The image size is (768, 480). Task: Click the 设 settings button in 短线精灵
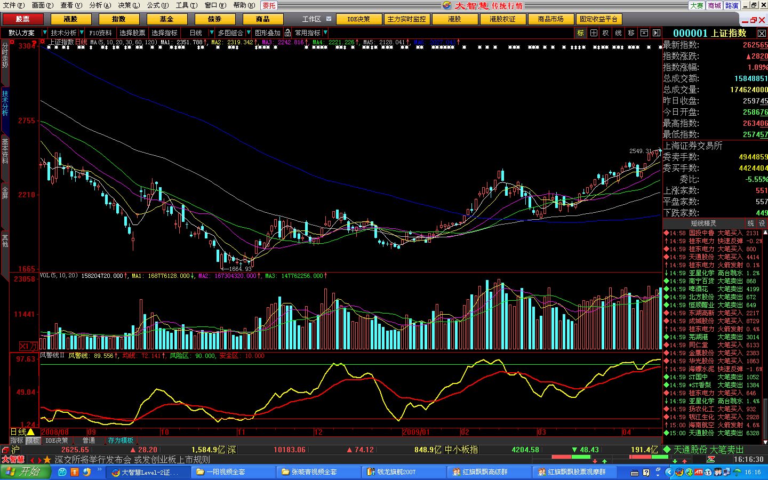(x=762, y=223)
